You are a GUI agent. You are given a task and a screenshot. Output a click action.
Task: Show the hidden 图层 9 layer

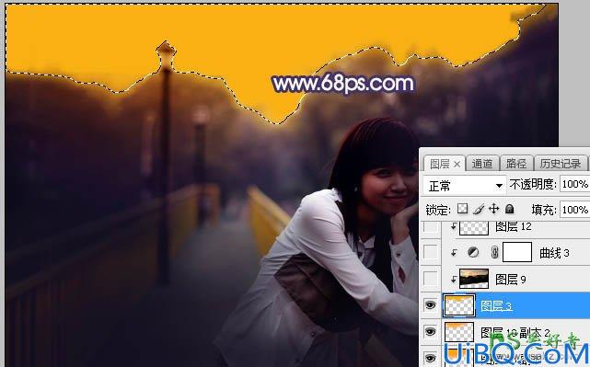click(431, 279)
